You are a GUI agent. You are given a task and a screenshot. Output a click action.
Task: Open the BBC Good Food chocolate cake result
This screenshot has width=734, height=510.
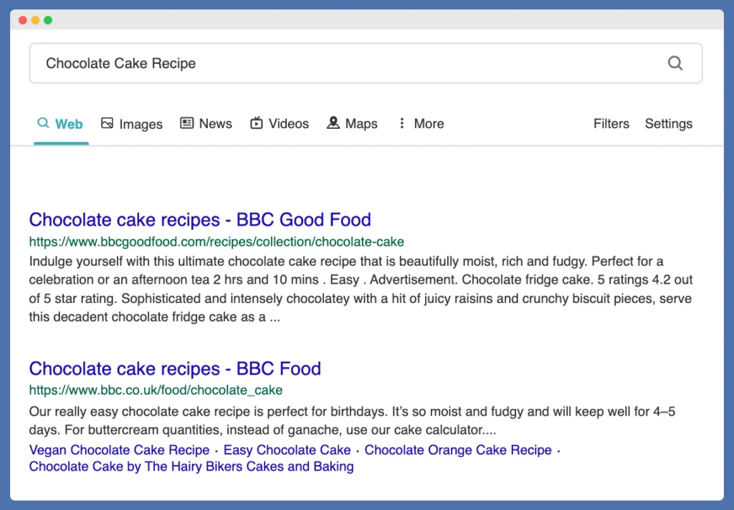click(199, 220)
